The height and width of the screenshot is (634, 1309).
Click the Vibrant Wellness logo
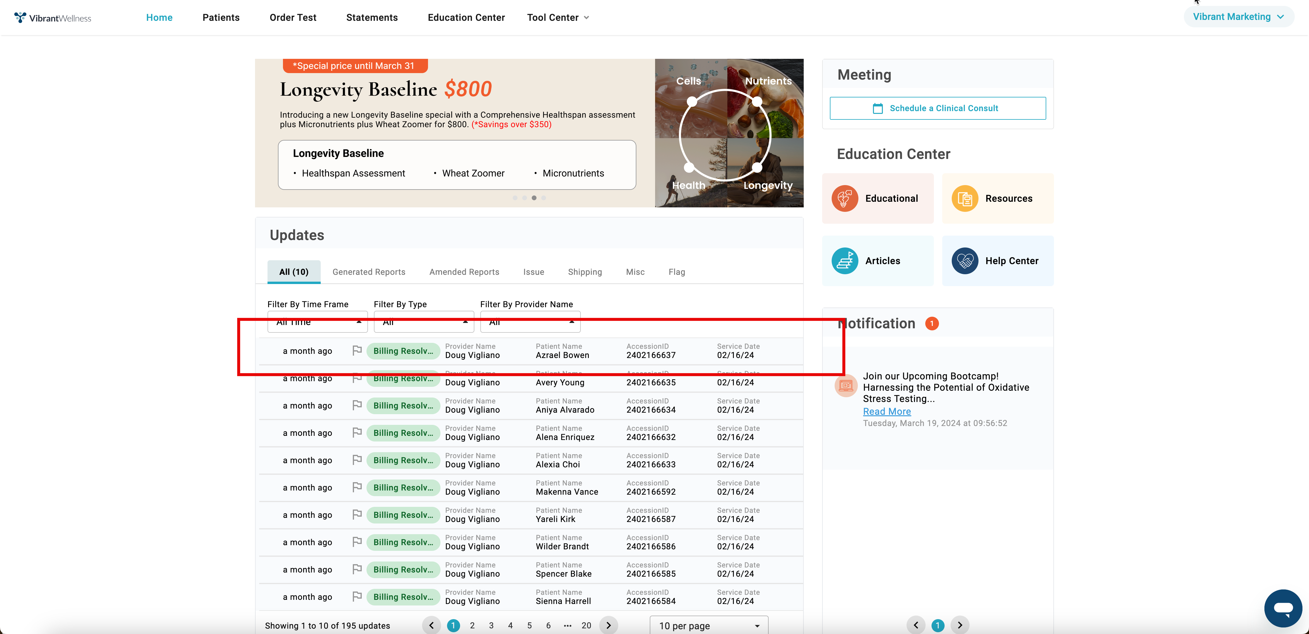point(53,18)
